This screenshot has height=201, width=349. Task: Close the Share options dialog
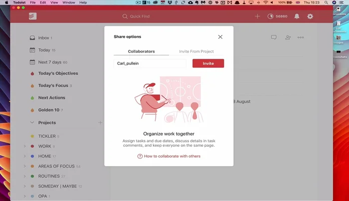220,37
